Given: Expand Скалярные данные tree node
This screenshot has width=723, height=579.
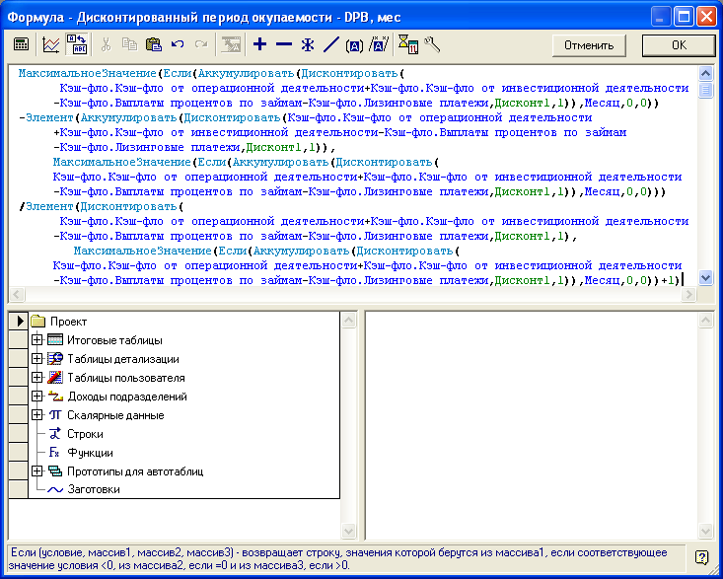Looking at the screenshot, I should 36,415.
